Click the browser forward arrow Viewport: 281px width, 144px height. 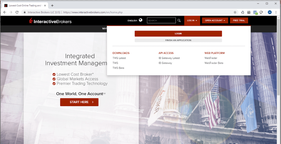[x=11, y=12]
